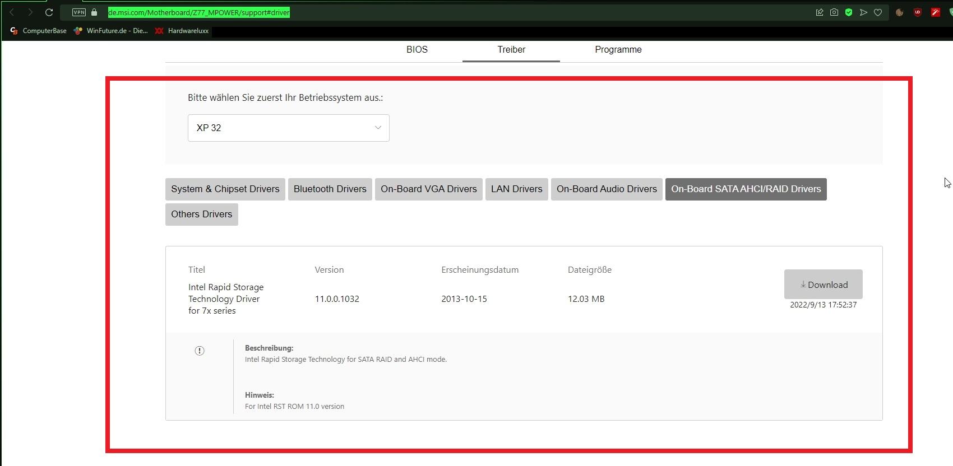Viewport: 953px width, 466px height.
Task: Click the exclamation info icon beside Beschreibung
Action: click(x=200, y=351)
